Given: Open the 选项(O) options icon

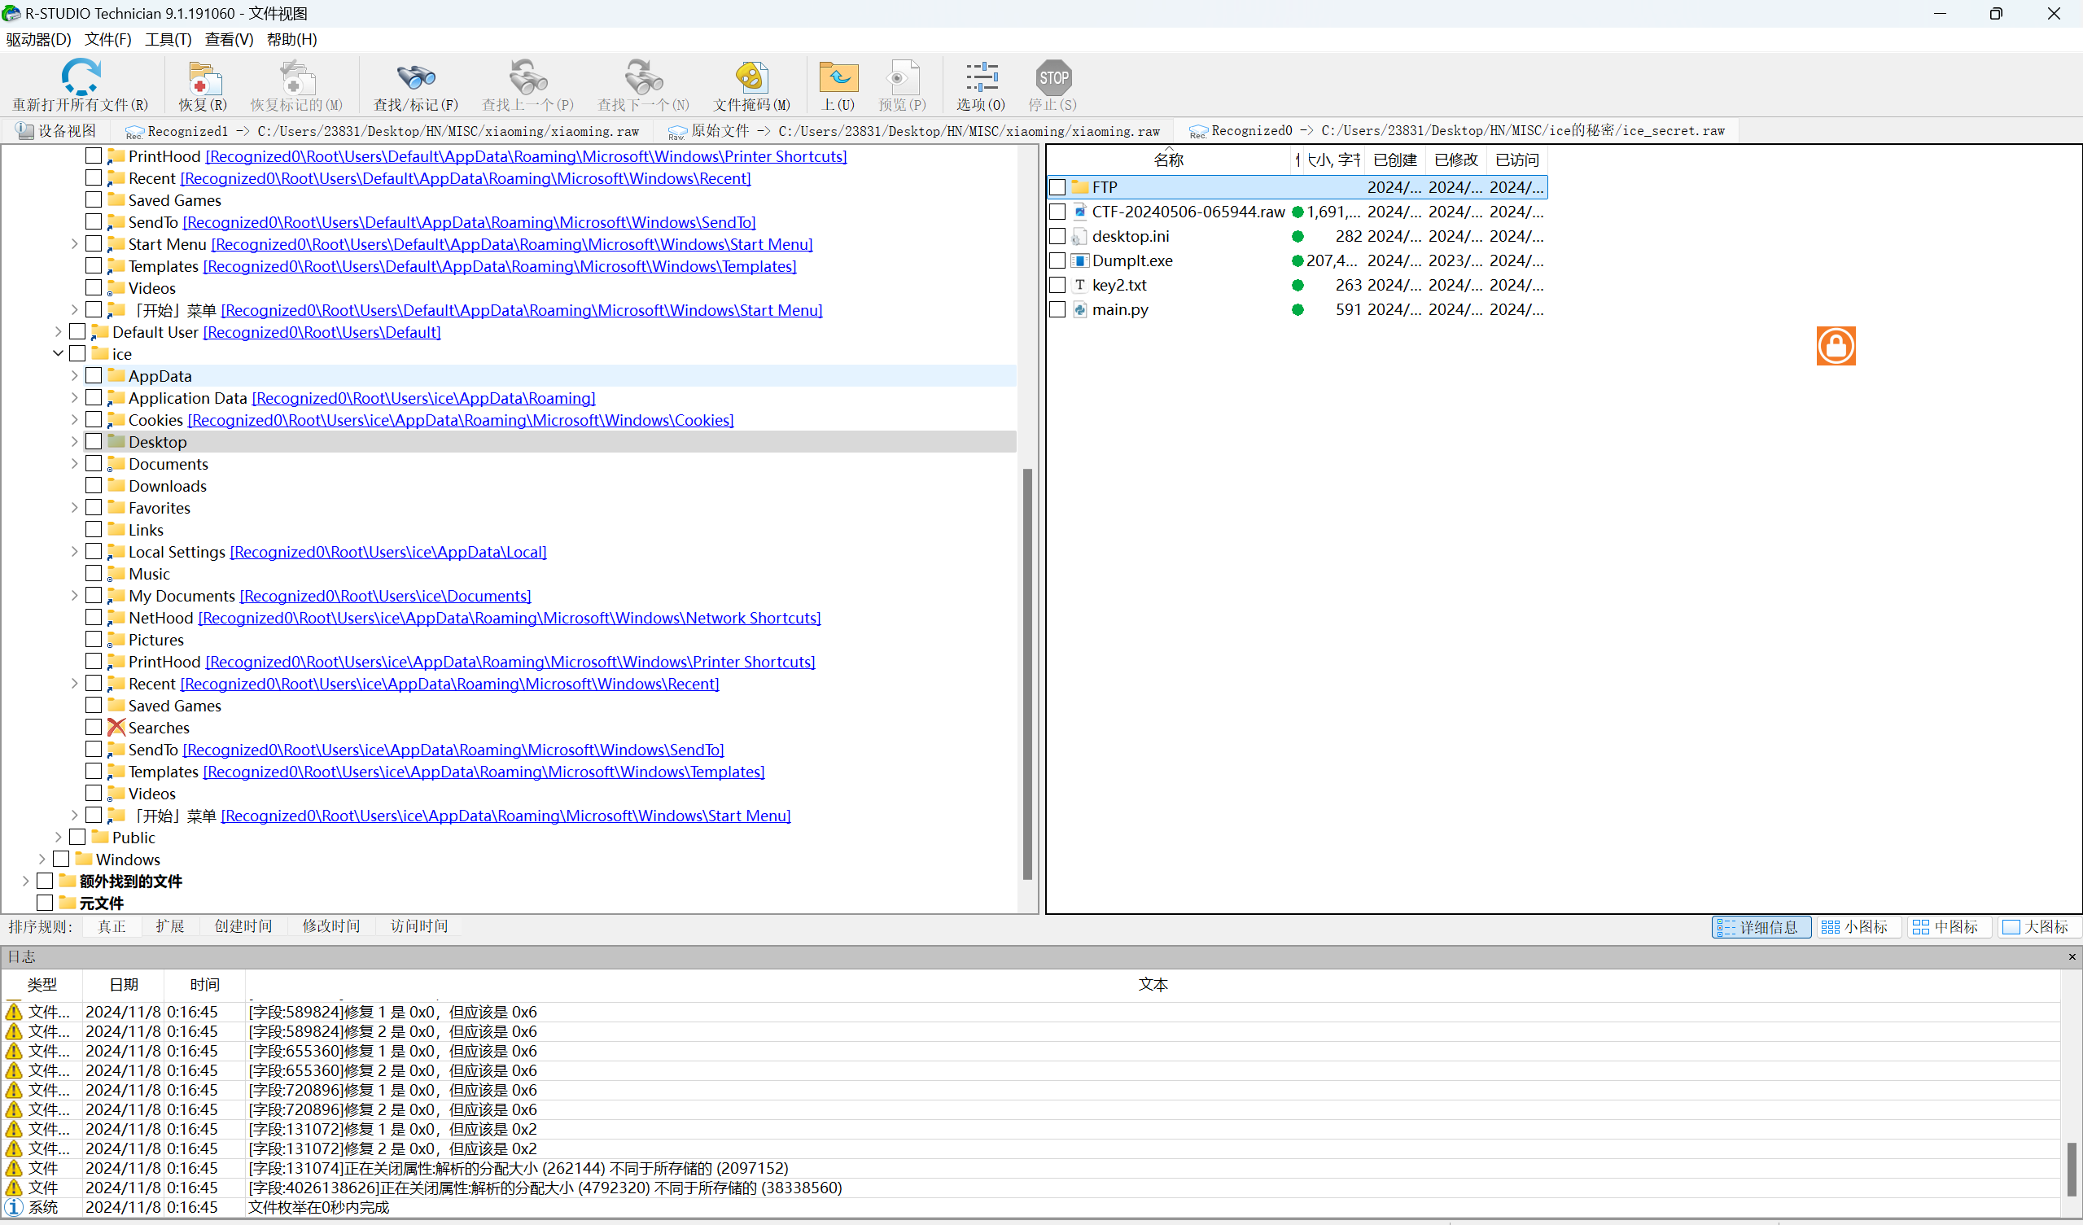Looking at the screenshot, I should 981,77.
